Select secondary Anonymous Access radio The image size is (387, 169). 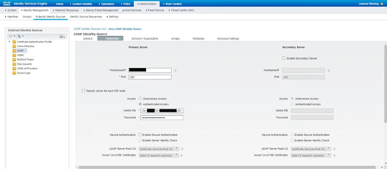[x=293, y=99]
